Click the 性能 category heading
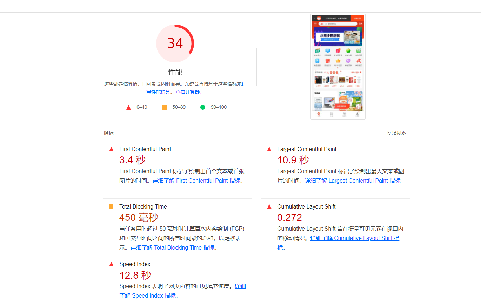Screen dimensions: 481x306 coord(175,73)
